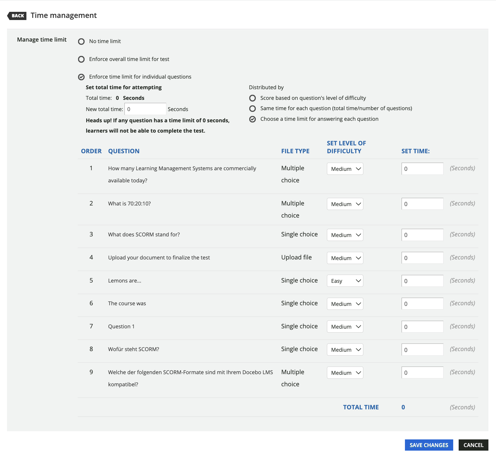Click the SET TIME: column header

[x=416, y=151]
